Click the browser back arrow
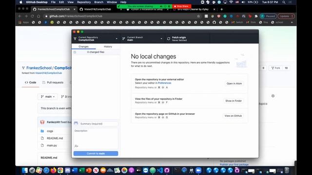The height and width of the screenshot is (175, 312). 19,16
